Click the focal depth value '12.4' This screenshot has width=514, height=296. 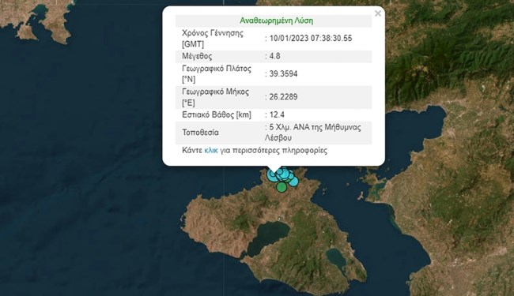pos(277,114)
